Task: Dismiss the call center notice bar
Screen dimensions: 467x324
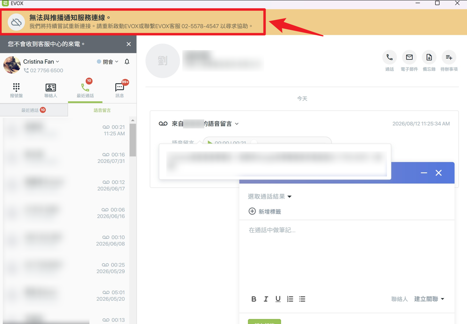Action: (129, 44)
